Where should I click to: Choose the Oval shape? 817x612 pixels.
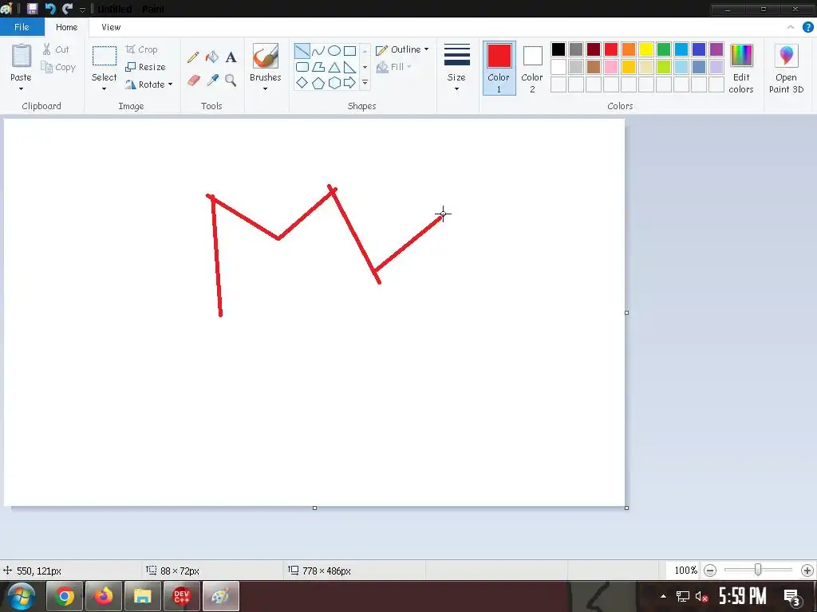click(x=334, y=50)
